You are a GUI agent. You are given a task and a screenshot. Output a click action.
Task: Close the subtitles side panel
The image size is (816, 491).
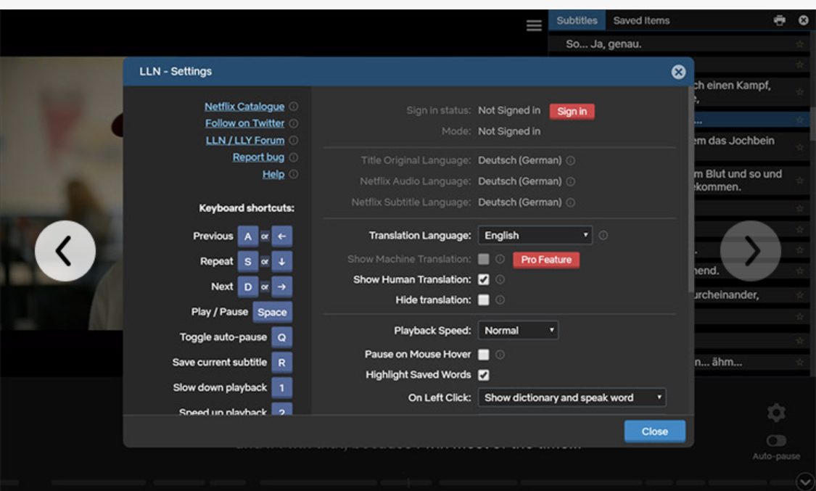click(x=804, y=20)
